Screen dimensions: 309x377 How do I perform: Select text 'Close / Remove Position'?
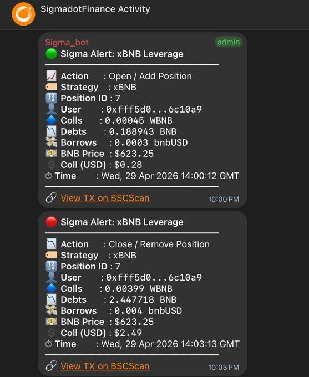(159, 244)
